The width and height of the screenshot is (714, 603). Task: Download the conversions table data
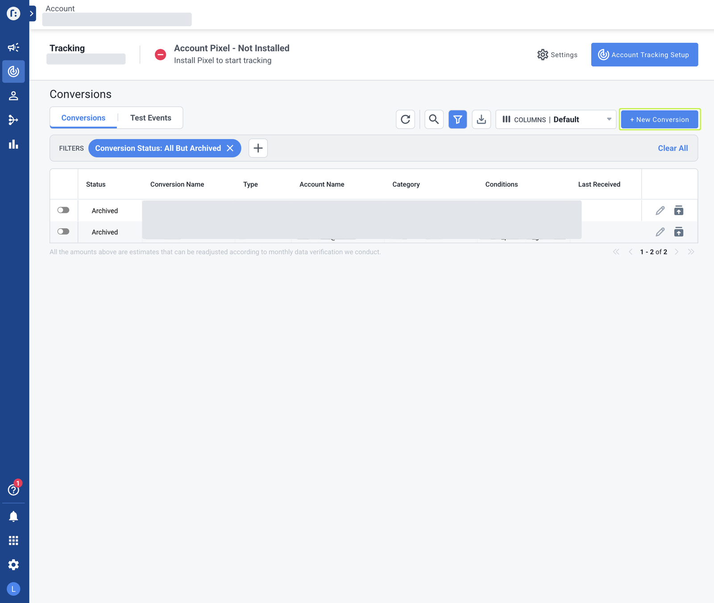click(x=482, y=119)
